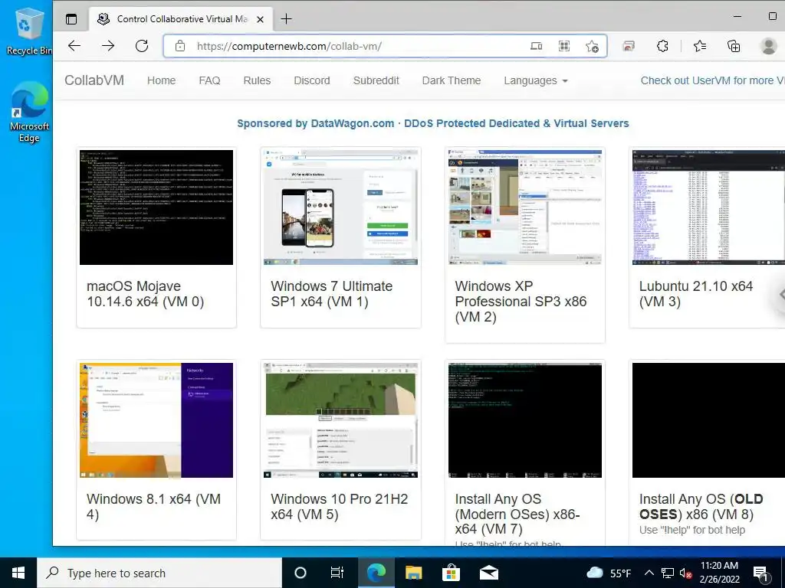Open Task View on the taskbar
Viewport: 785px width, 588px height.
click(337, 573)
